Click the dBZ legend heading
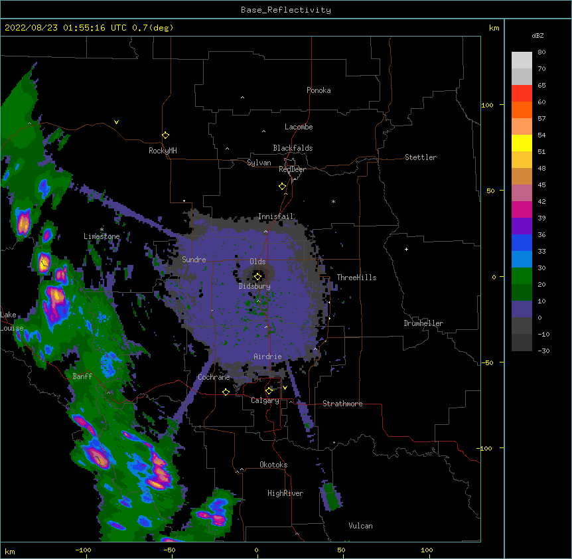Image resolution: width=572 pixels, height=559 pixels. (537, 36)
